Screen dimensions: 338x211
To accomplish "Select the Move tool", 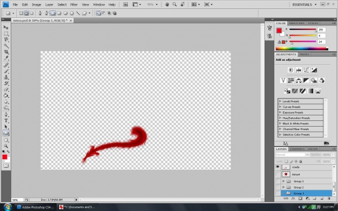I will pyautogui.click(x=6, y=28).
